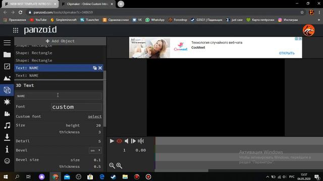The width and height of the screenshot is (323, 181).
Task: Zoom in the timeline
Action: pyautogui.click(x=119, y=165)
